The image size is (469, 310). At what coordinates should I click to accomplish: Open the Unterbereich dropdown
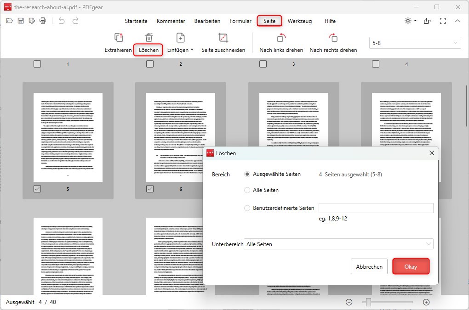(x=338, y=244)
